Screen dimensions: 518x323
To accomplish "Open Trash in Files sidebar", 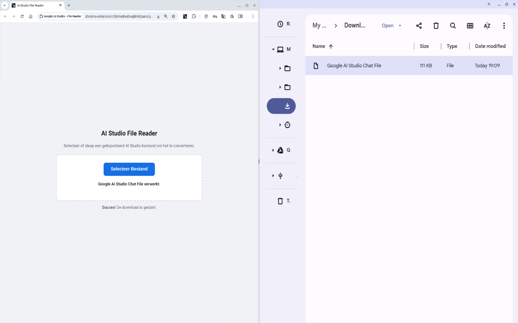I will 281,201.
